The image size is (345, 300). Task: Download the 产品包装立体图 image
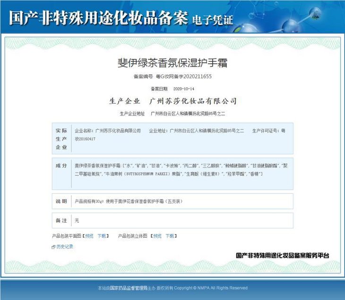tap(169, 235)
